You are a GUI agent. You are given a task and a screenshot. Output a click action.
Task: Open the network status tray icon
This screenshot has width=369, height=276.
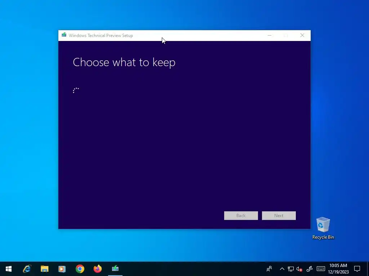[x=291, y=269]
